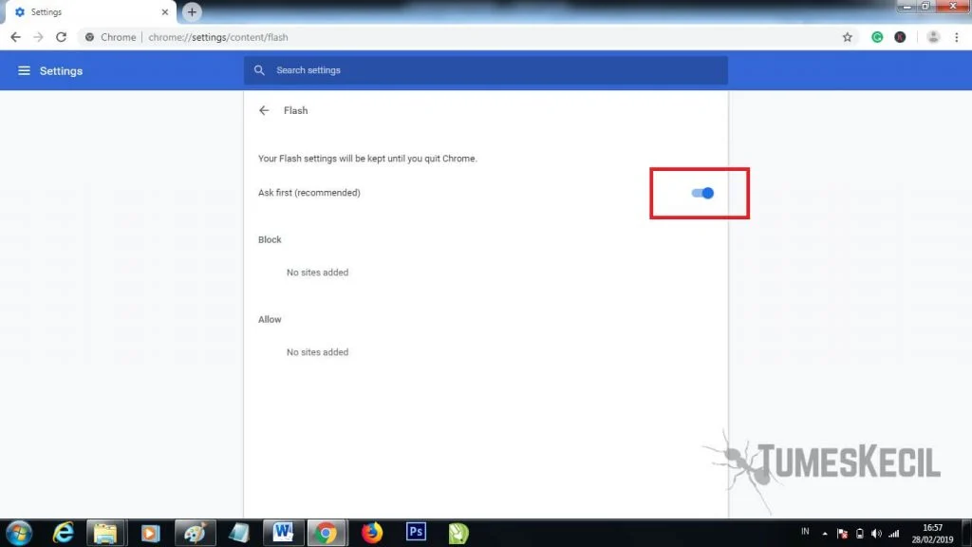Screen dimensions: 972x547
Task: Click 'No sites added' under Allow
Action: tap(317, 352)
